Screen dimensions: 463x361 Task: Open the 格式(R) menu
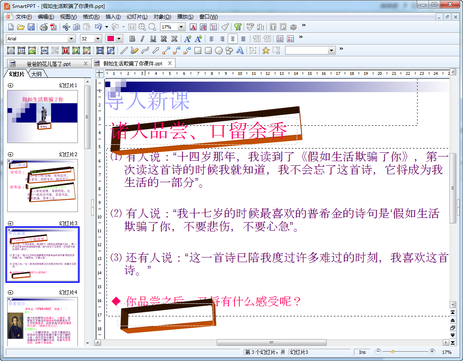pyautogui.click(x=91, y=17)
